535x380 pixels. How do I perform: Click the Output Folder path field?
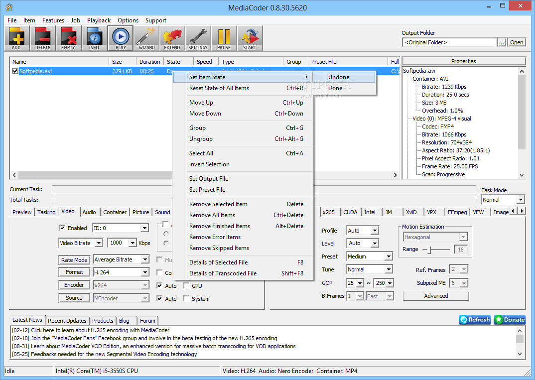pos(449,42)
